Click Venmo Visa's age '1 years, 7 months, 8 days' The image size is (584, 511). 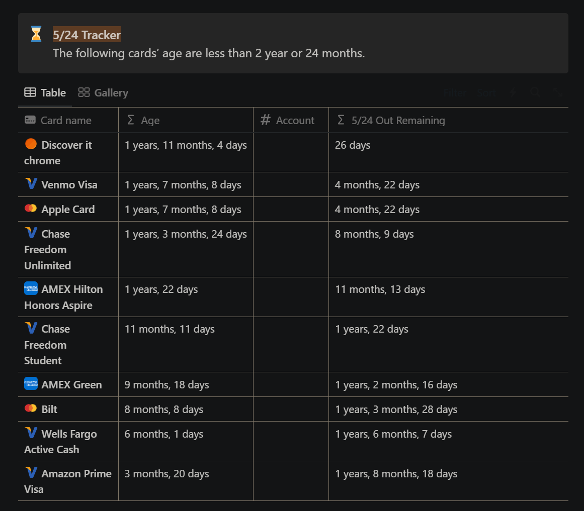tap(186, 184)
